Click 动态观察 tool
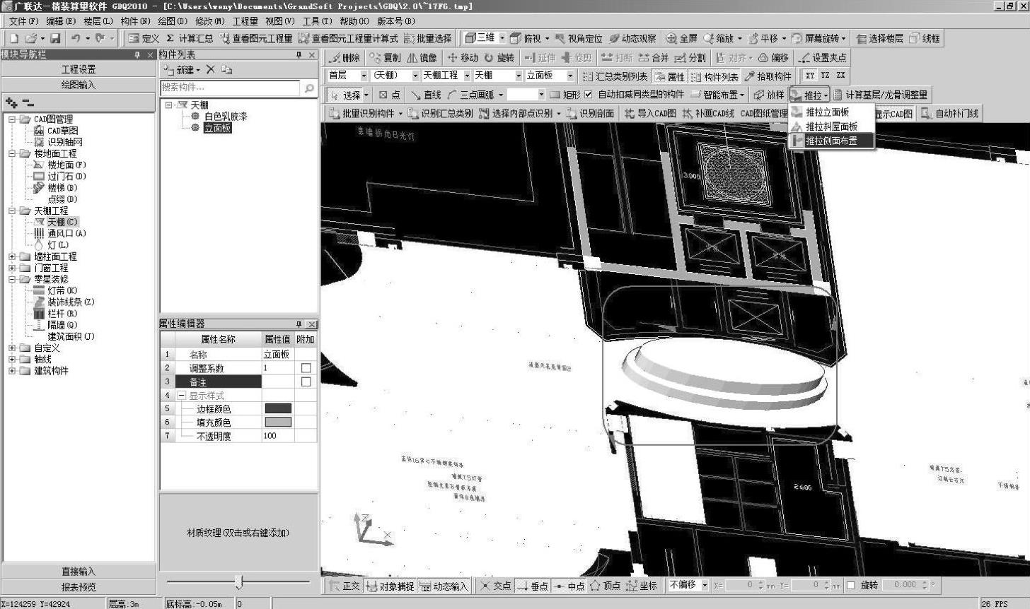Screen dimensions: 1030x609 (632, 38)
